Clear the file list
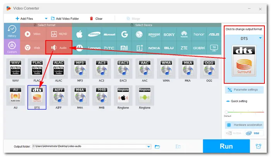 pos(96,19)
